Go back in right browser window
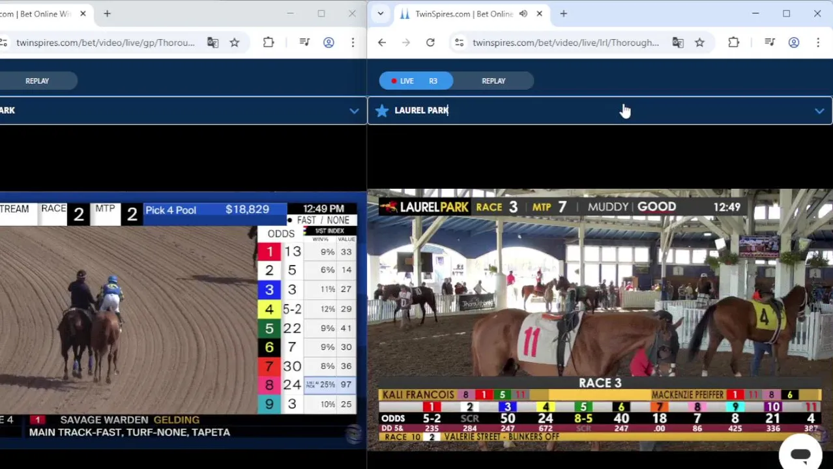 382,42
